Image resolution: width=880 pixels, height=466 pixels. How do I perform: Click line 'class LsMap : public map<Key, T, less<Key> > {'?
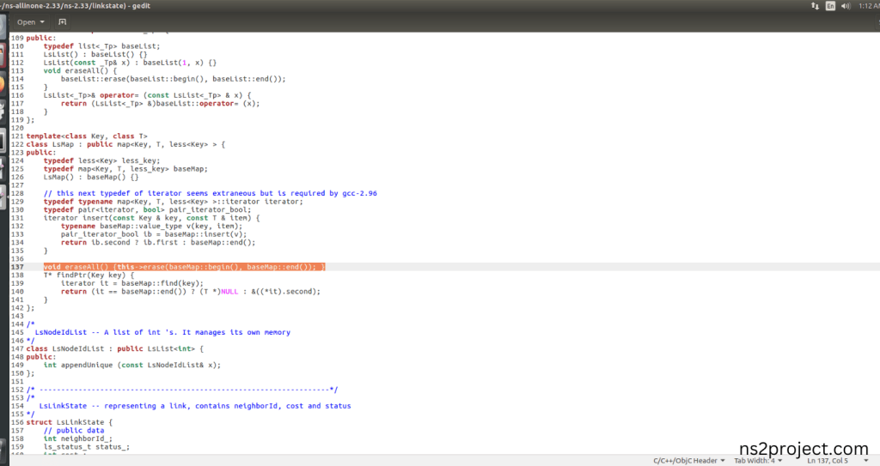click(125, 144)
